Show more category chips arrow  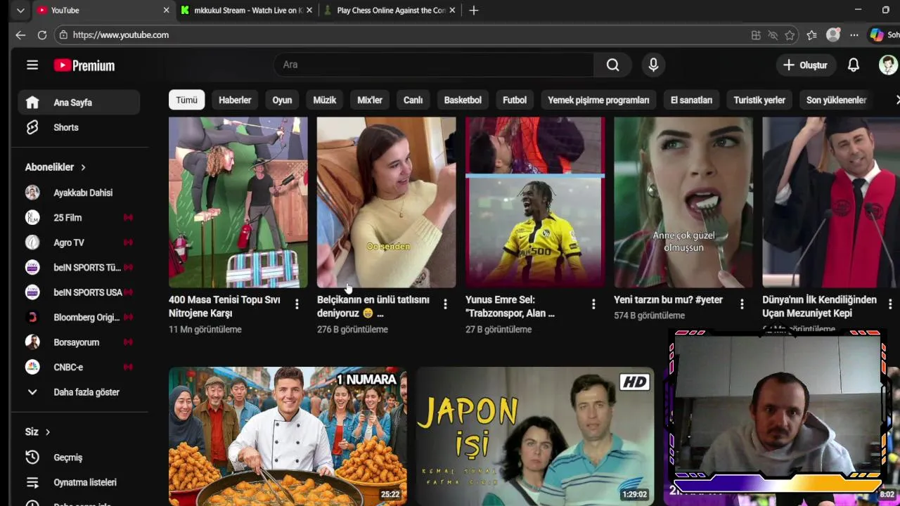pyautogui.click(x=896, y=100)
